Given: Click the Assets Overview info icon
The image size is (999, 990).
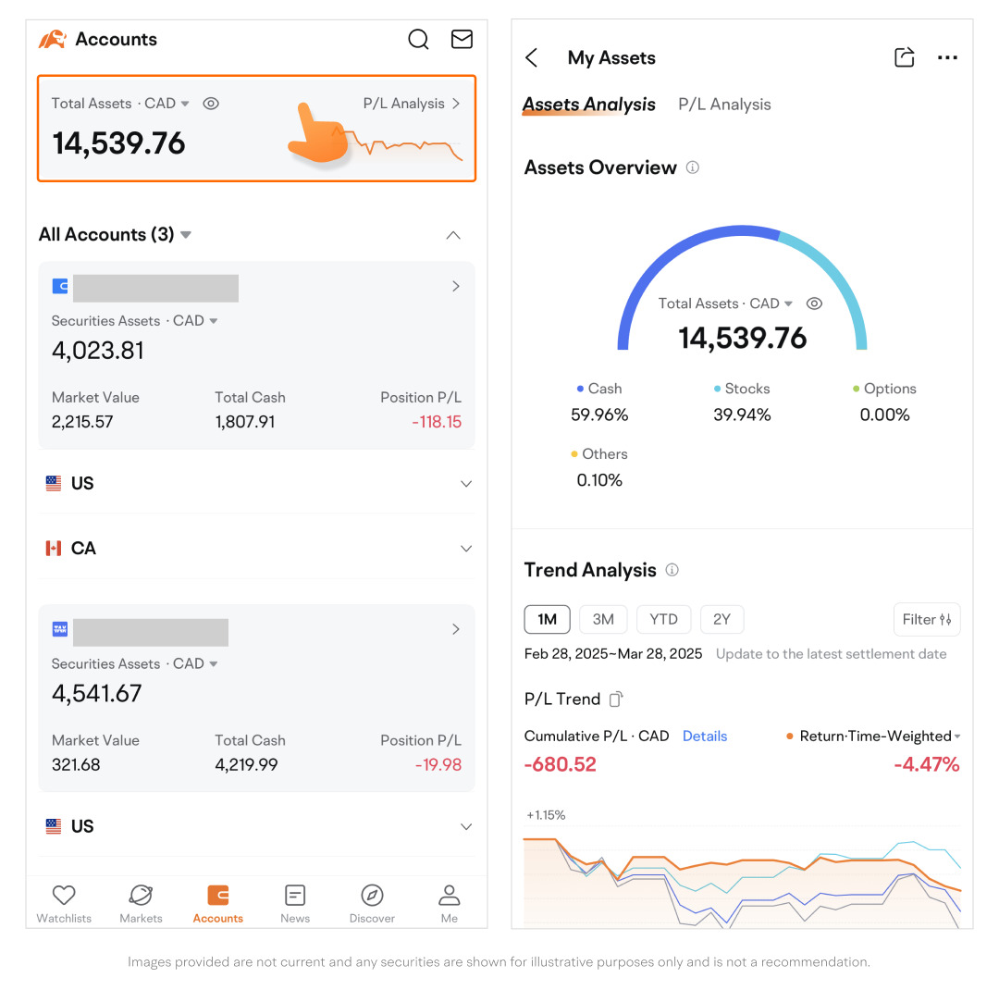Looking at the screenshot, I should click(692, 167).
